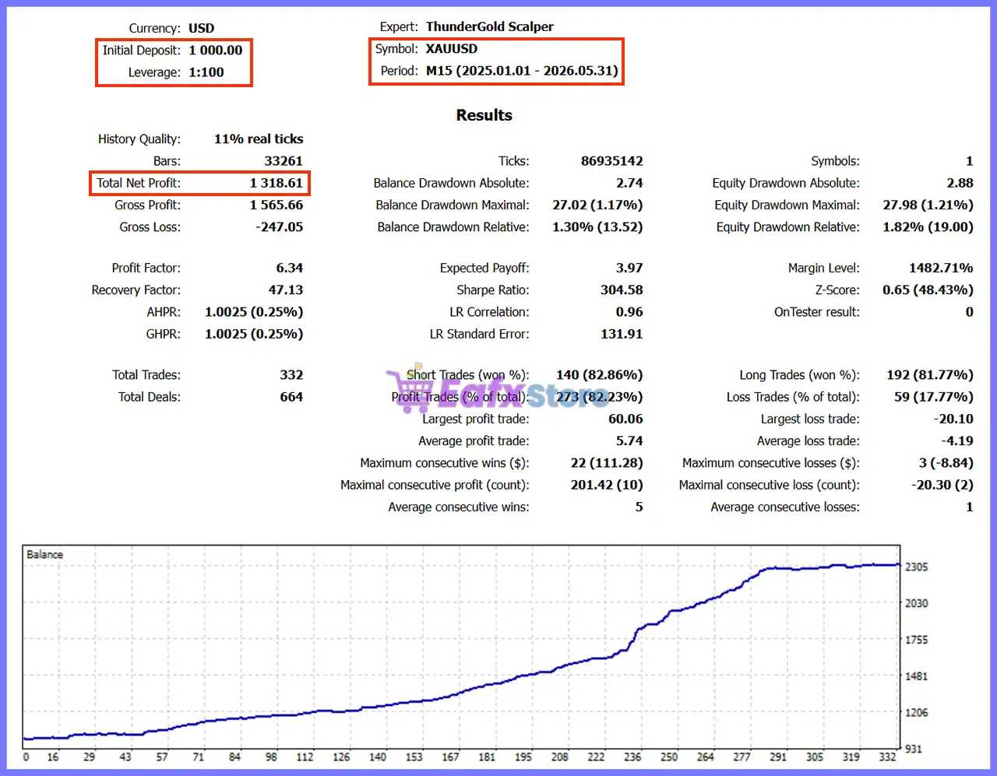997x776 pixels.
Task: Click the currency value "USD"
Action: 201,28
